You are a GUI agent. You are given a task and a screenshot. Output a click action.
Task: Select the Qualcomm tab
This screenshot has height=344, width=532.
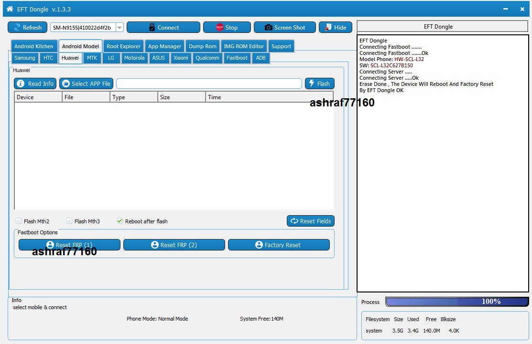coord(207,58)
